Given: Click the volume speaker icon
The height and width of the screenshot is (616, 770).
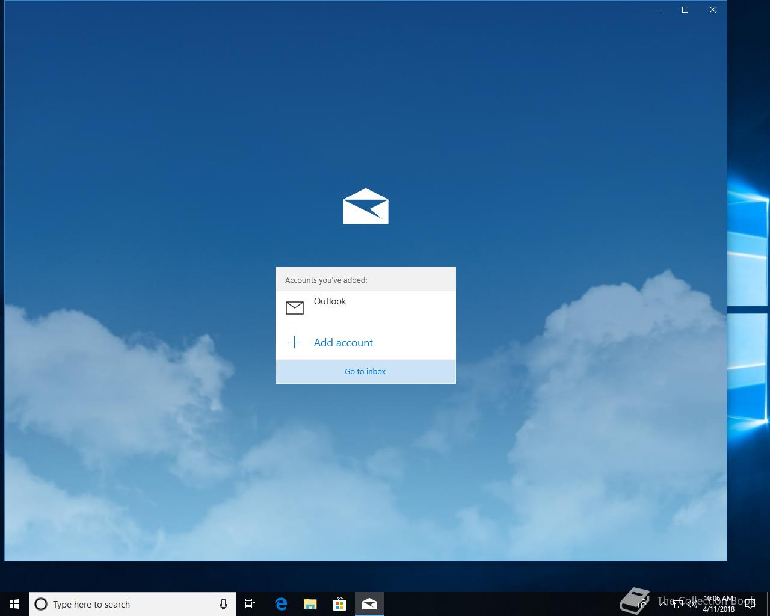Looking at the screenshot, I should click(692, 604).
